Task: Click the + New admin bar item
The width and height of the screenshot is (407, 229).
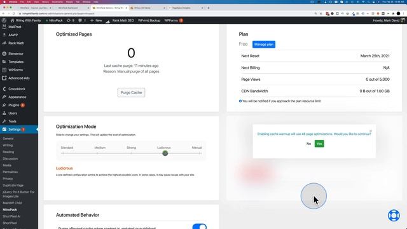Action: pyautogui.click(x=96, y=20)
